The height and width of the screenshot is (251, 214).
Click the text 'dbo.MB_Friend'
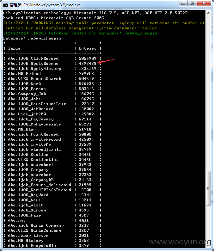pyautogui.click(x=24, y=74)
